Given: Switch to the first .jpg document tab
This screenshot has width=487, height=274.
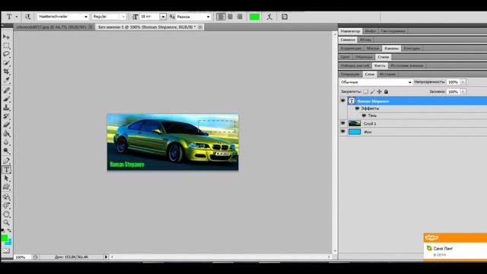Looking at the screenshot, I should (x=51, y=27).
